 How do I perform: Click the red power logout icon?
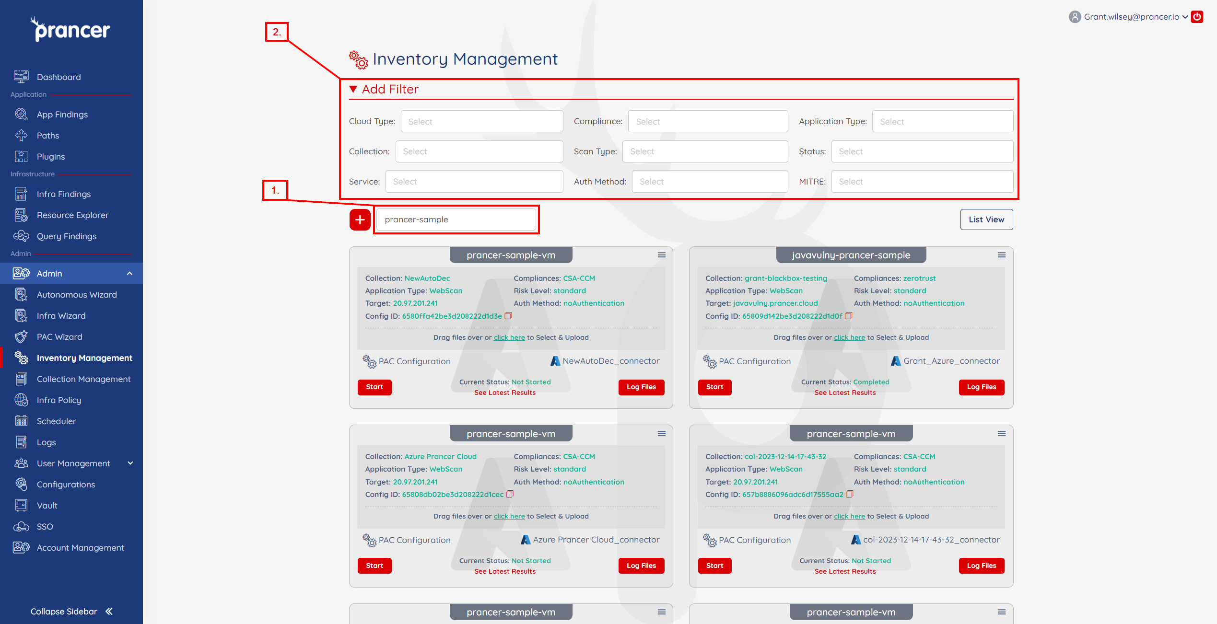[1197, 17]
